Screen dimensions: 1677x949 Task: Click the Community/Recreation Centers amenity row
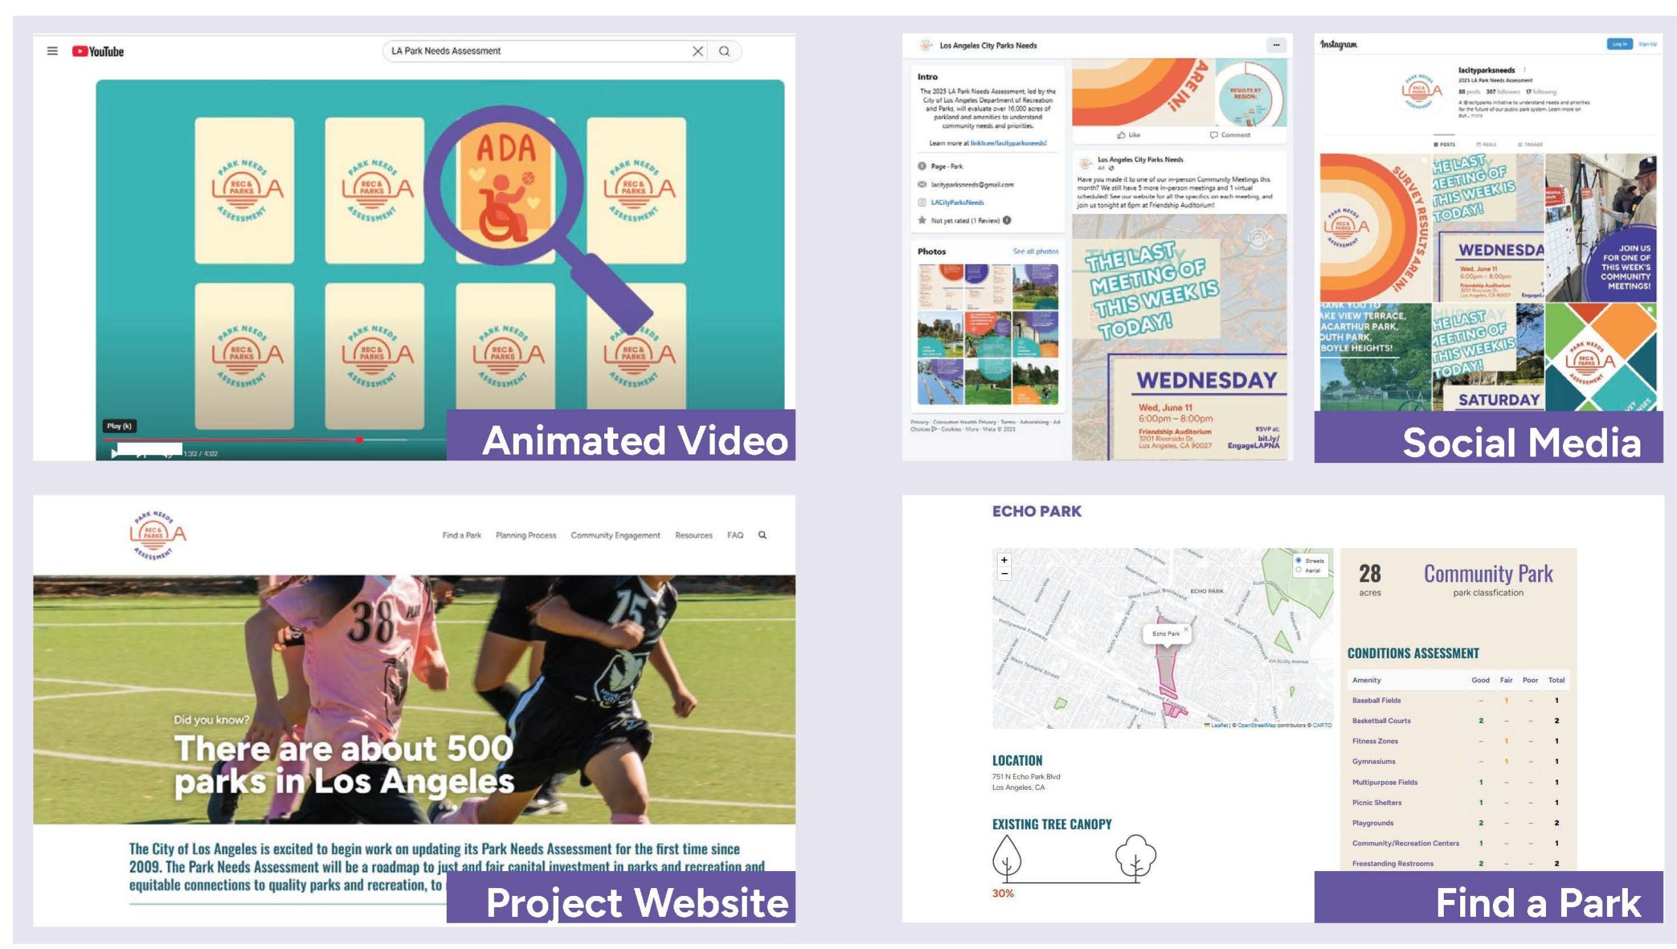(x=1458, y=843)
